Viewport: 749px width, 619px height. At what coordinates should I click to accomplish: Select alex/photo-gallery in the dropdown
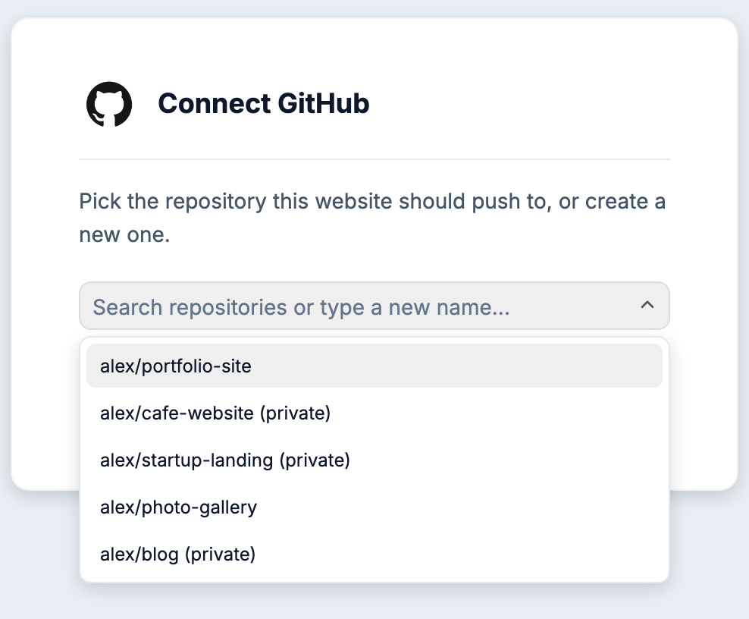tap(374, 507)
